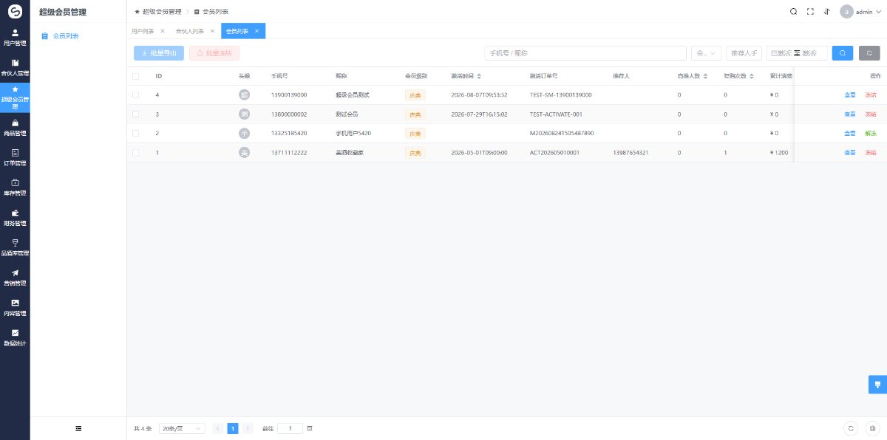Open 用户管理 in the left sidebar
This screenshot has height=440, width=887.
pos(15,37)
